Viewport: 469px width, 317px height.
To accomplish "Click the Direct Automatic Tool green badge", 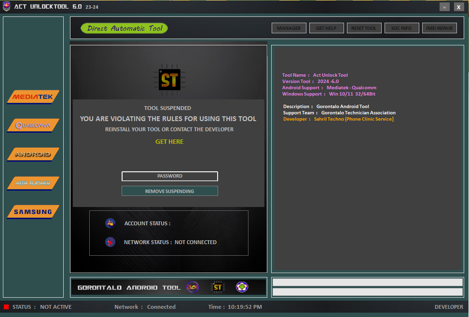I will [124, 28].
